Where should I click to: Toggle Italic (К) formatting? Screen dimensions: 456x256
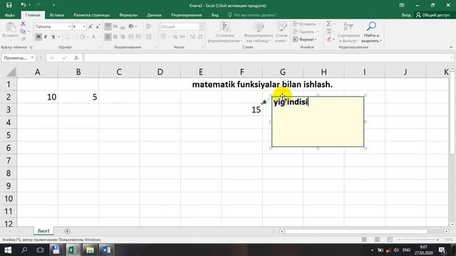pos(46,37)
